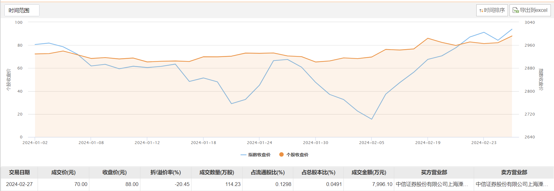Screen dimensions: 554x191
Task: Click the 时间范围 button
Action: point(22,10)
